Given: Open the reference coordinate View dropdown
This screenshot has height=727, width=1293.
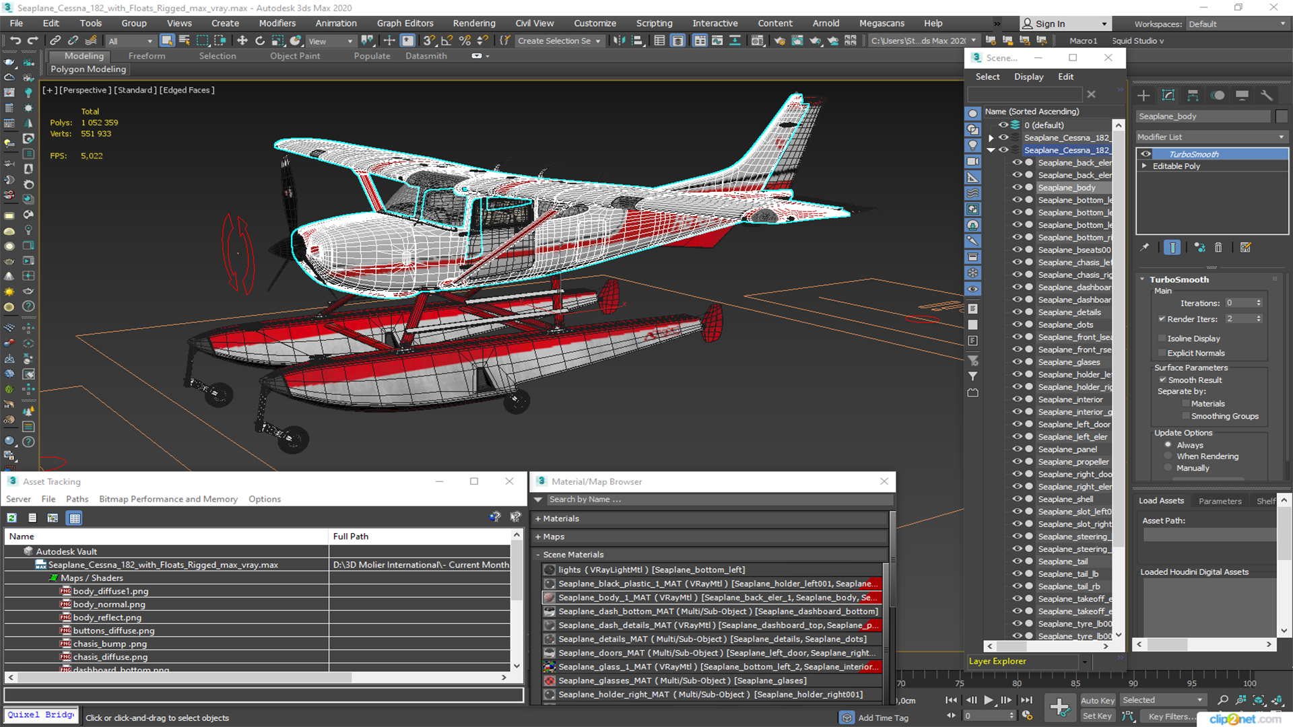Looking at the screenshot, I should click(331, 41).
